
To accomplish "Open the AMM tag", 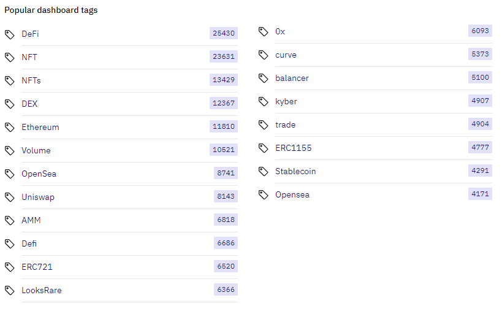I will [31, 220].
